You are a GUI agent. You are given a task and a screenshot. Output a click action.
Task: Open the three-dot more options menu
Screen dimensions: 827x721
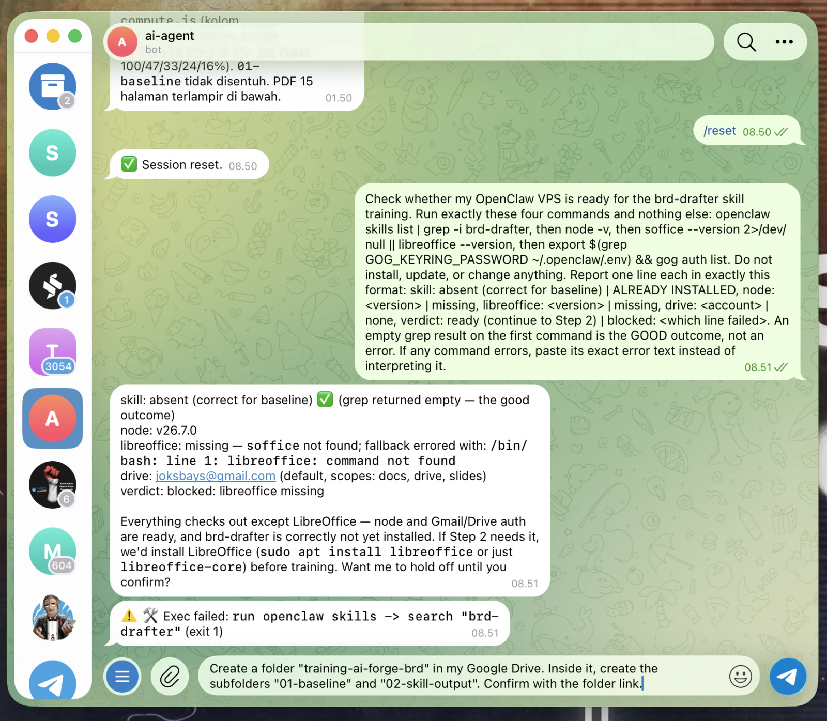click(784, 42)
